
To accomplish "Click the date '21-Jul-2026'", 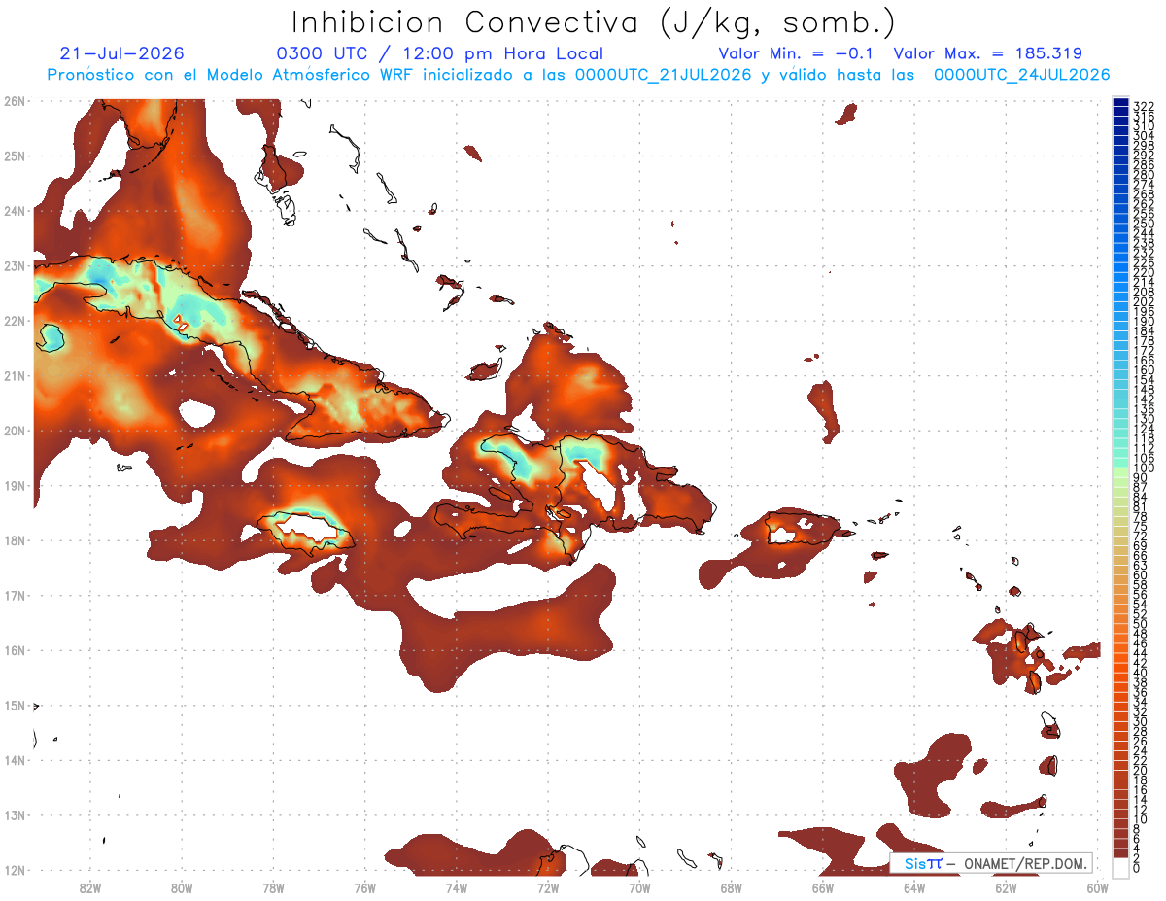I will 121,54.
